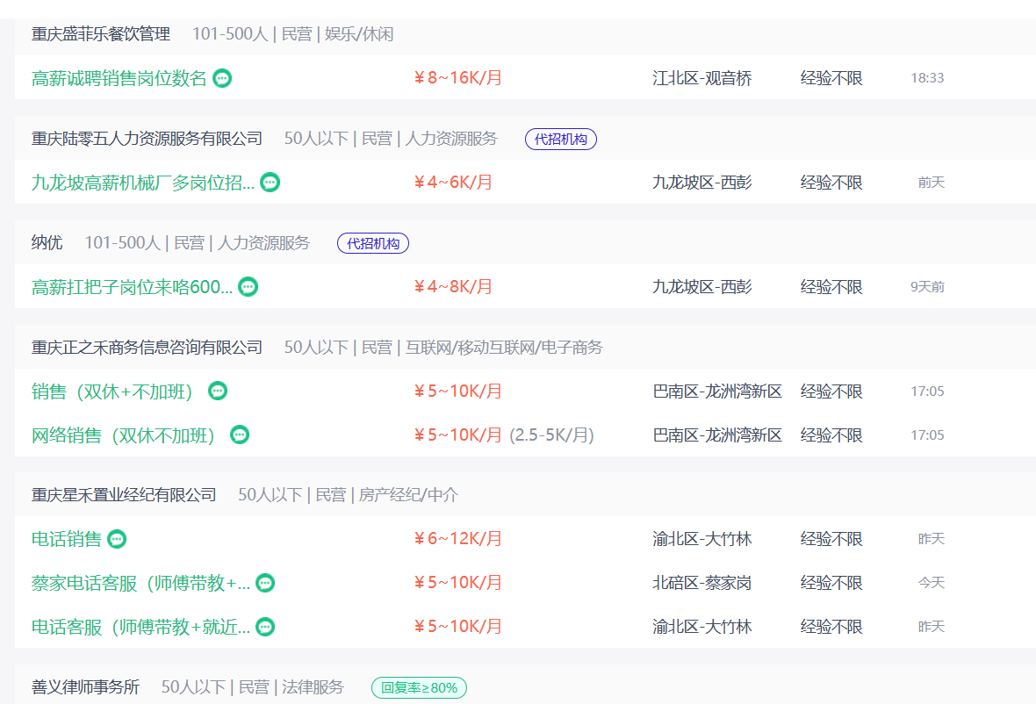Image resolution: width=1036 pixels, height=704 pixels.
Task: Open 重庆正之禾商务信息咨询有限公司 company page
Action: [147, 348]
